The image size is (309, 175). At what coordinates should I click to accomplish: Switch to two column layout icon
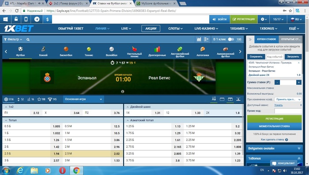tap(230, 99)
